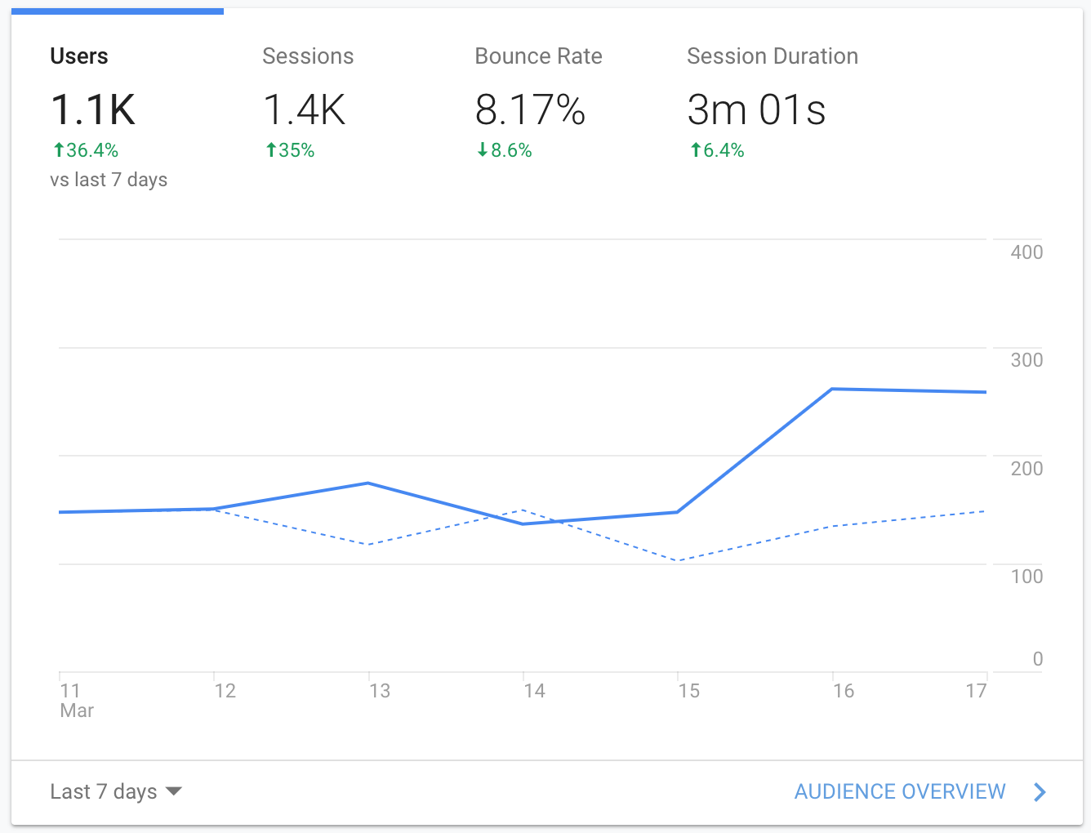Click the solid line peak at March 16
This screenshot has height=833, width=1091.
click(x=832, y=389)
